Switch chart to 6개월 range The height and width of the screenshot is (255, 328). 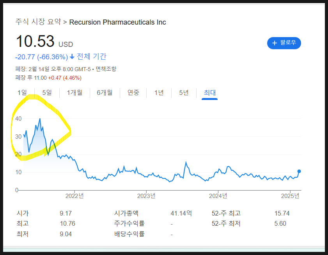coord(105,93)
